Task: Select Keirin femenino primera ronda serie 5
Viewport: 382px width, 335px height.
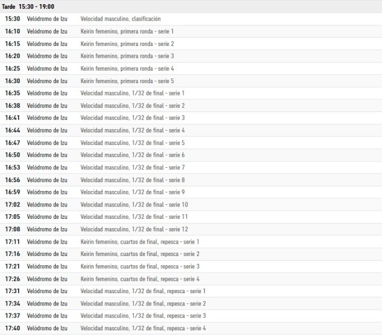Action: pos(127,81)
